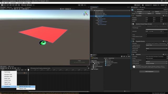Toggle the AlembicCloth active checkbox in Inspector
Screen dimensions: 168x94
(135, 10)
